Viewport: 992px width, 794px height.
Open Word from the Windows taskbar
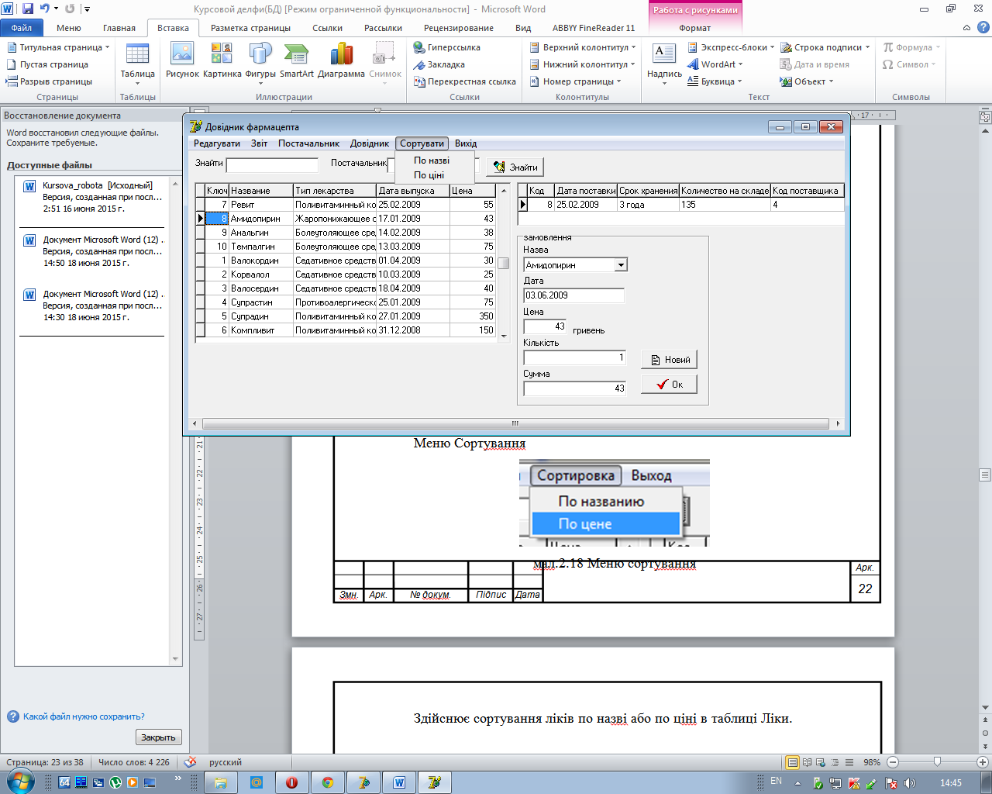point(399,782)
